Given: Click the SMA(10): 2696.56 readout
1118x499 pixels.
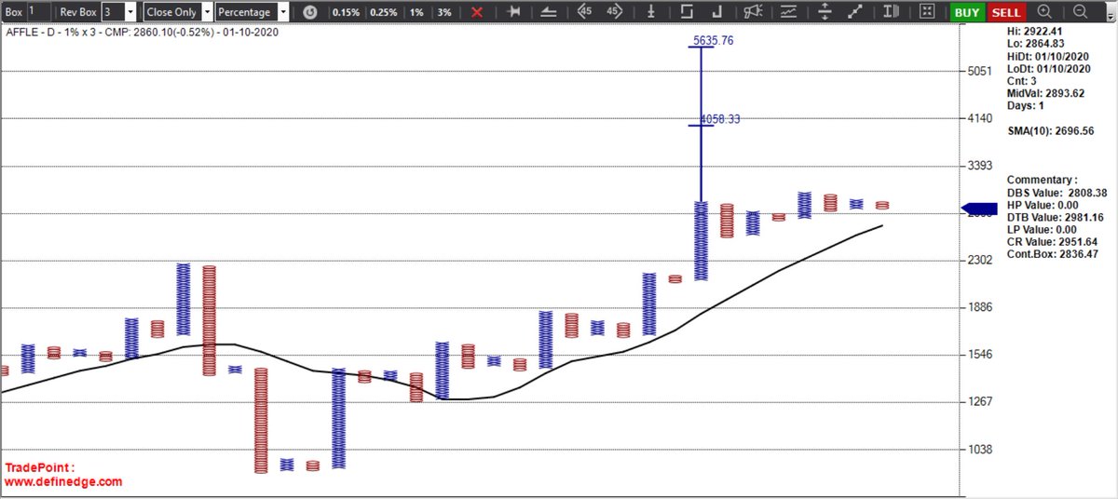Looking at the screenshot, I should (1050, 132).
